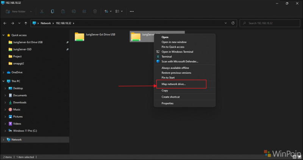Image resolution: width=303 pixels, height=160 pixels.
Task: Click the 192.168.18.32 breadcrumb segment
Action: coord(63,23)
